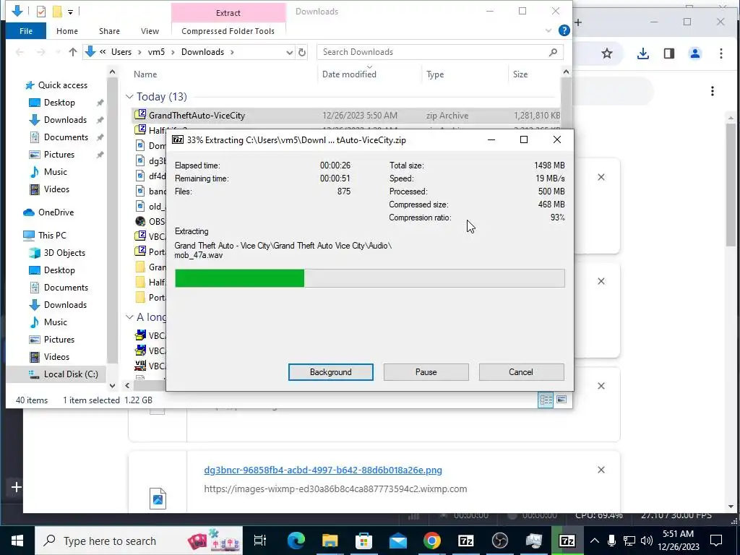
Task: Switch to details view layout icon
Action: [546, 400]
